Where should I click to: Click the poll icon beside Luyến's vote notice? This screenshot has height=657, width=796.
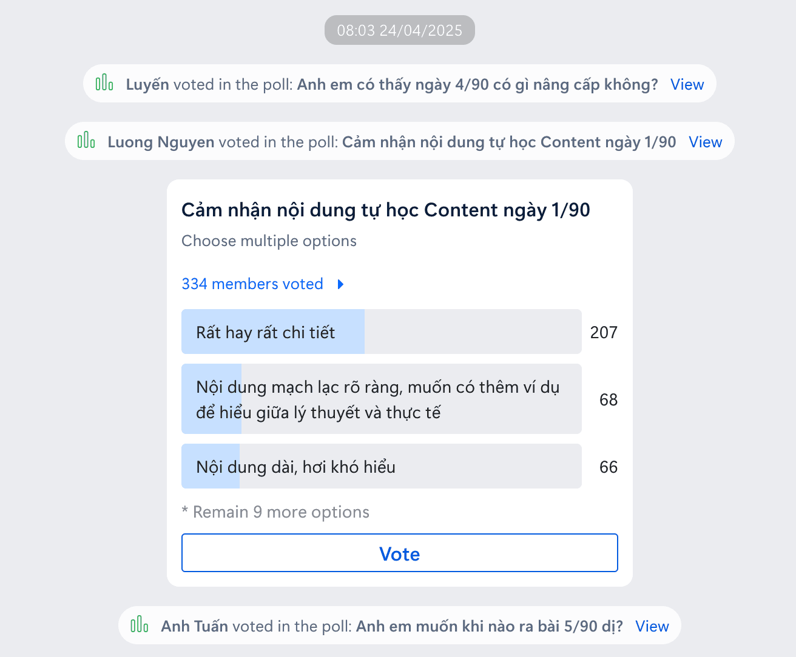(104, 83)
